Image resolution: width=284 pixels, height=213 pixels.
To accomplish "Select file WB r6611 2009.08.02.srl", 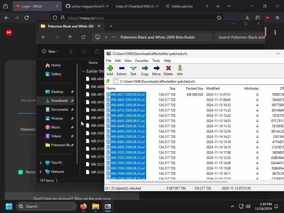I will tap(128, 95).
